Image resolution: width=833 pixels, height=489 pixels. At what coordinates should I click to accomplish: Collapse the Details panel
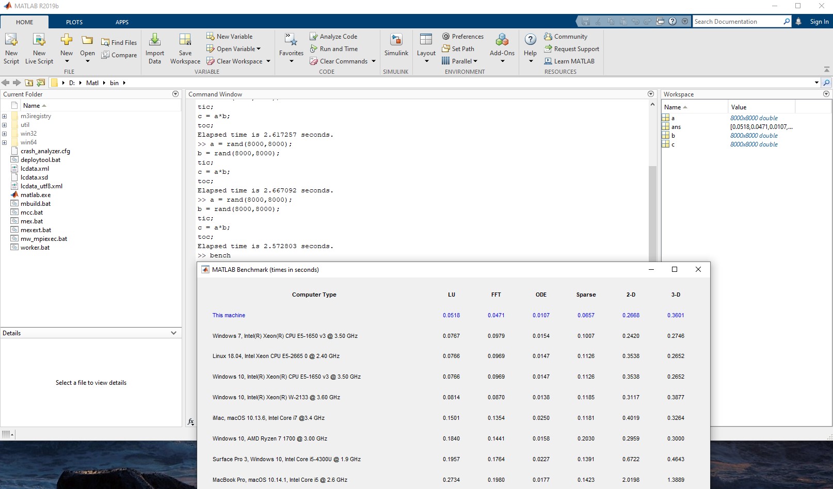[x=174, y=333]
